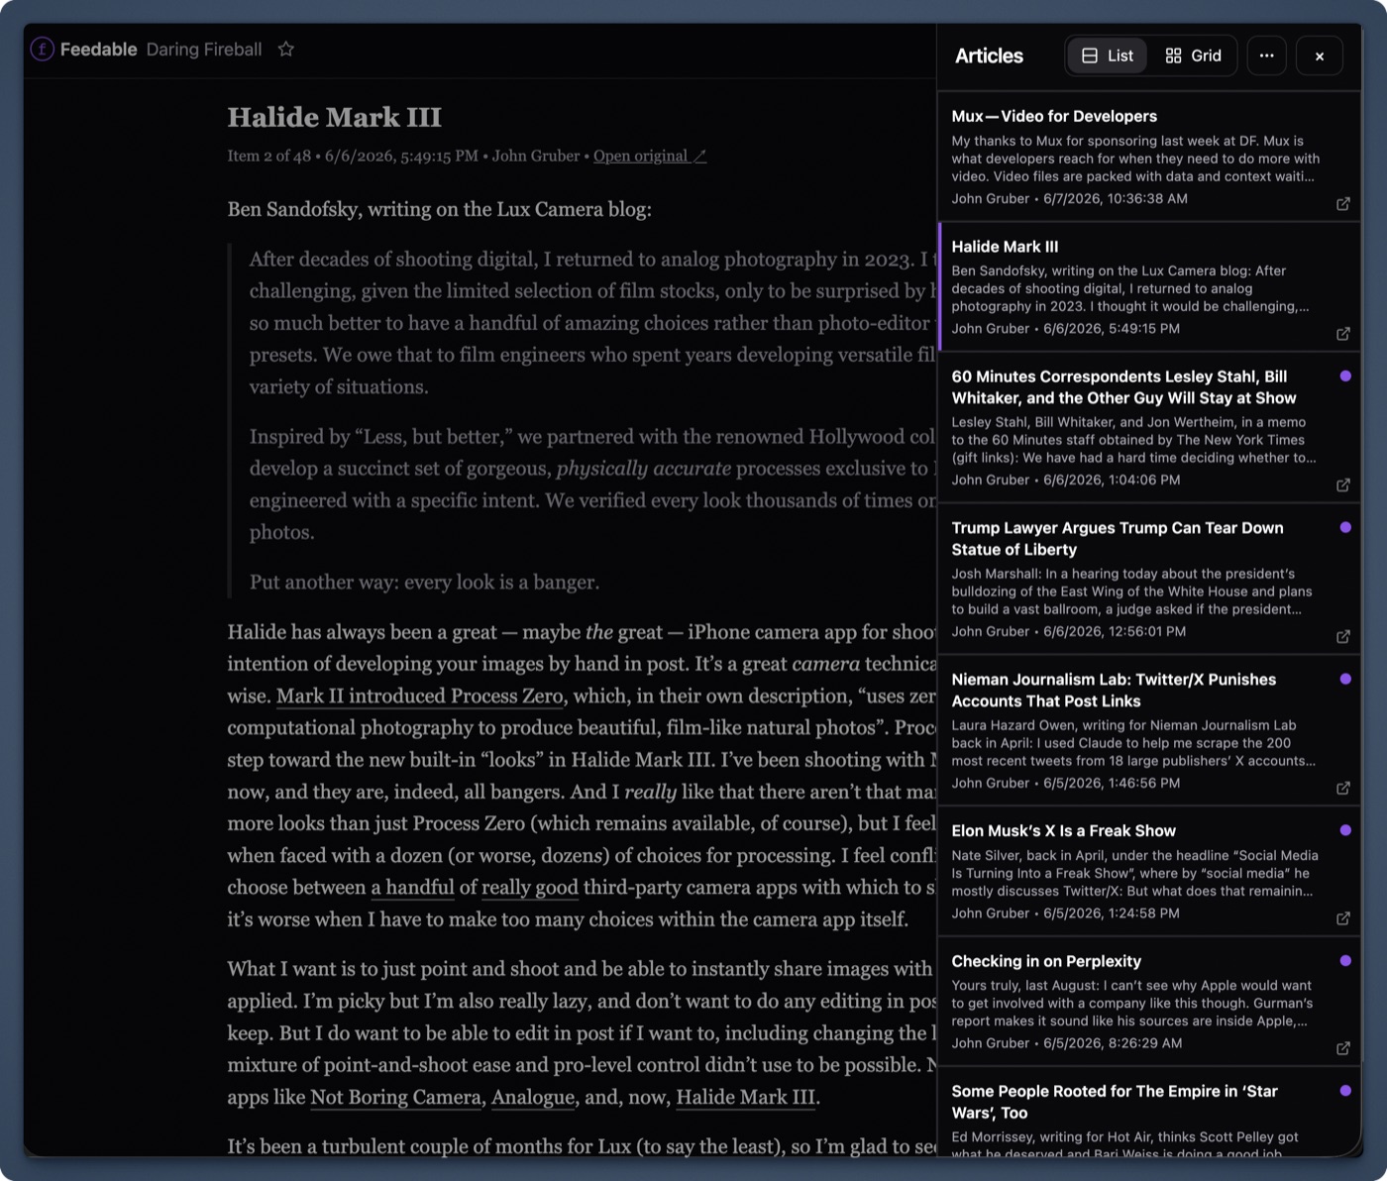Open the Analogue link
The height and width of the screenshot is (1181, 1387).
coord(533,1098)
